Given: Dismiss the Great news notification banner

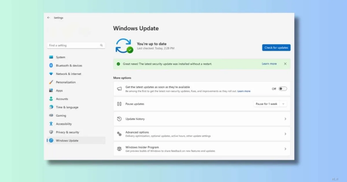Looking at the screenshot, I should pos(285,64).
